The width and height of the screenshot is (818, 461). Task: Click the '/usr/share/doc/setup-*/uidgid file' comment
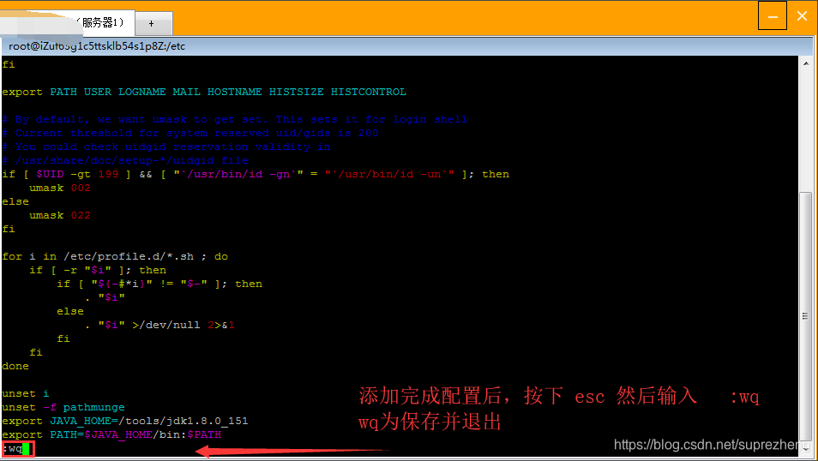[x=125, y=160]
